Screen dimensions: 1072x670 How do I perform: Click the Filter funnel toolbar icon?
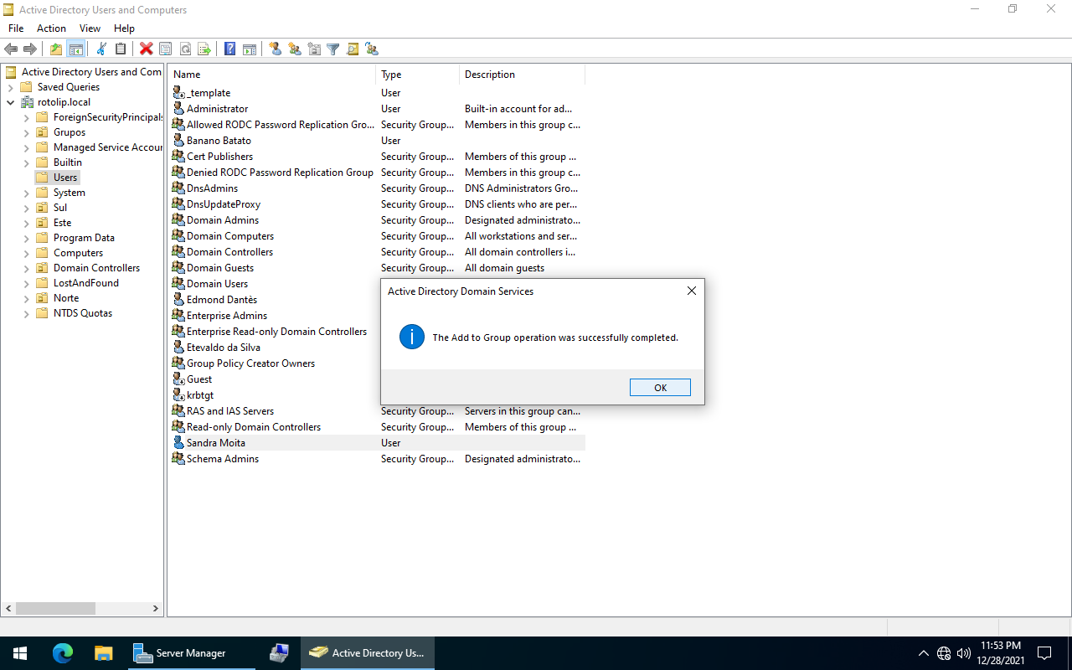(x=333, y=49)
